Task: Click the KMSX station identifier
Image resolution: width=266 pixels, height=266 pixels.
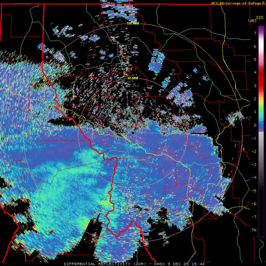Action: pyautogui.click(x=160, y=264)
